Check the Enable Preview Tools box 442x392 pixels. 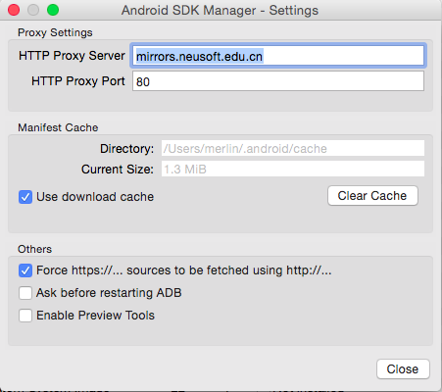click(25, 316)
